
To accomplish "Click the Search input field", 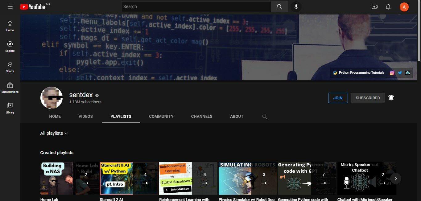I will pos(196,6).
